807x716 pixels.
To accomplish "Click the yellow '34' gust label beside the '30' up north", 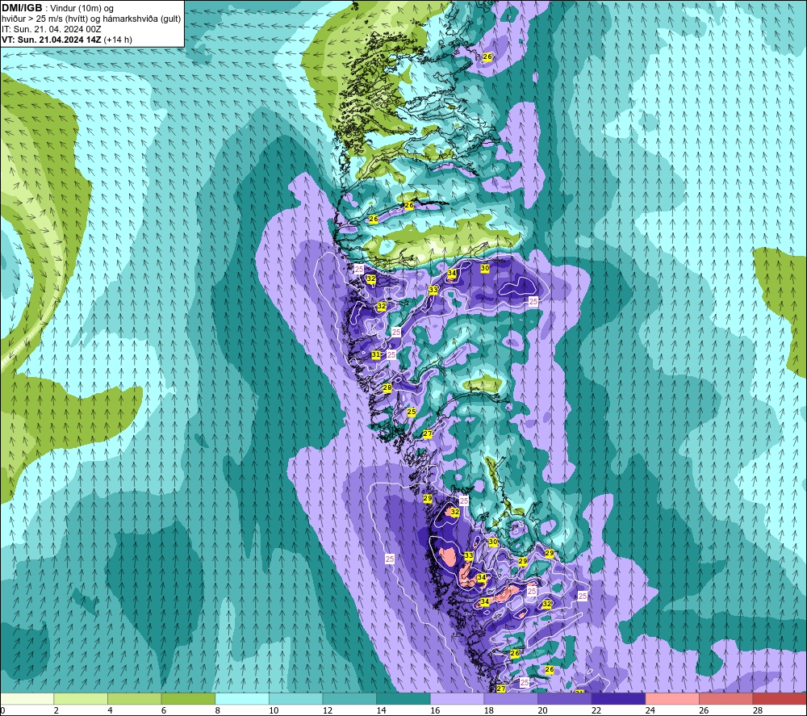I will [x=452, y=273].
